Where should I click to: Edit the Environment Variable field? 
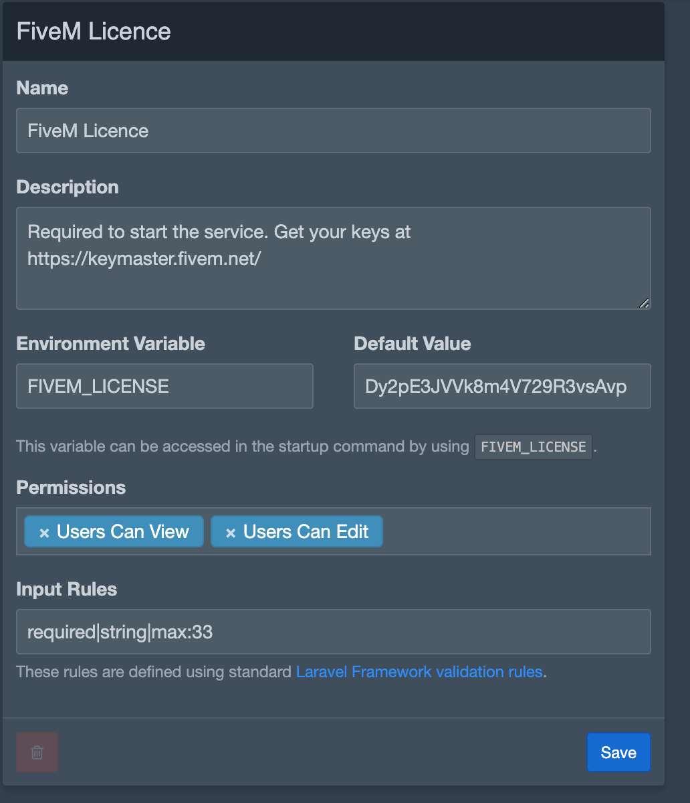coord(164,386)
